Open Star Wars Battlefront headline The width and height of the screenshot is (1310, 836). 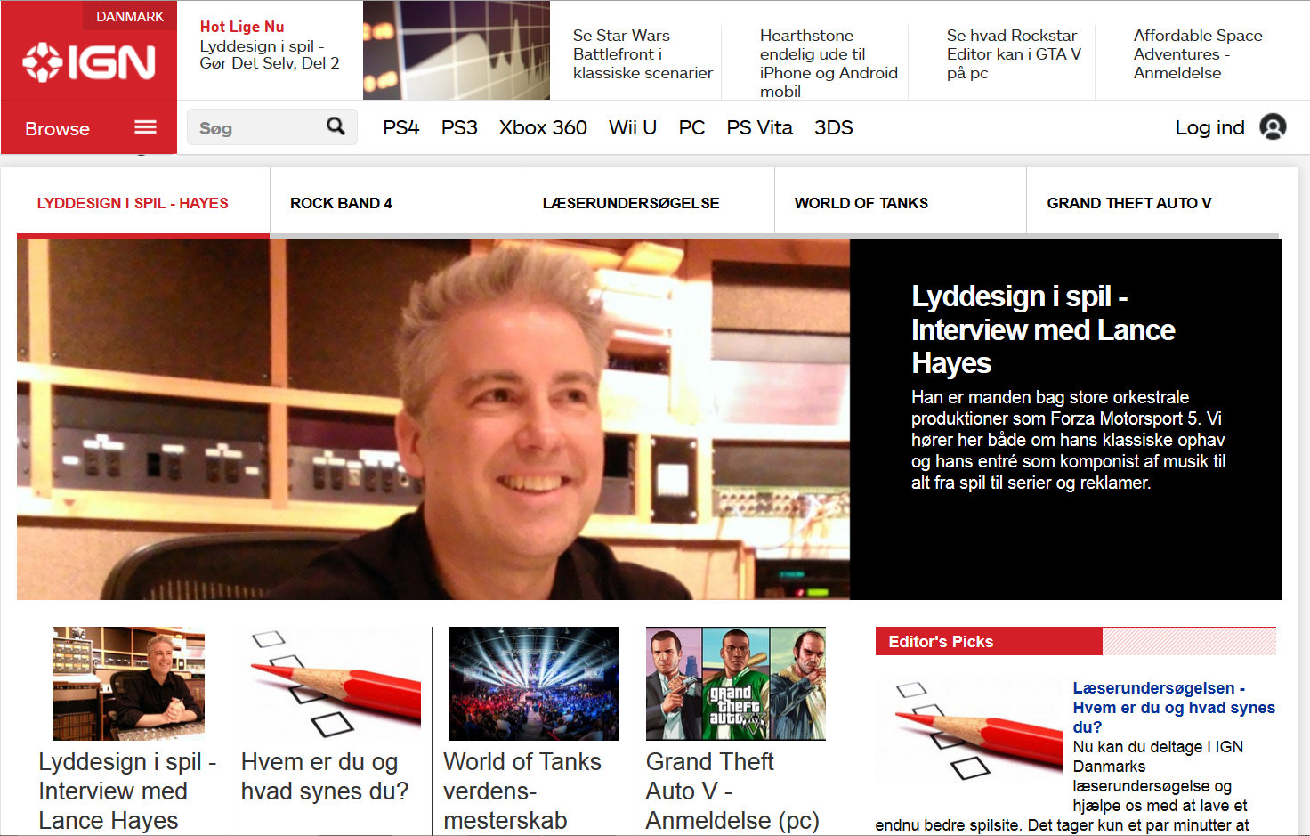pos(643,54)
